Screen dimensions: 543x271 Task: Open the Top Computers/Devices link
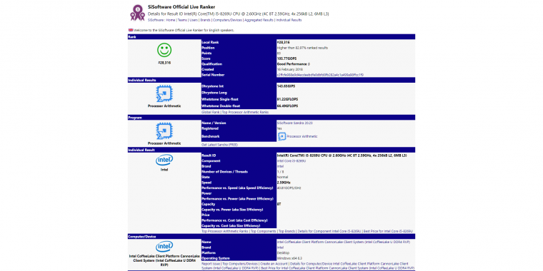tap(240, 264)
